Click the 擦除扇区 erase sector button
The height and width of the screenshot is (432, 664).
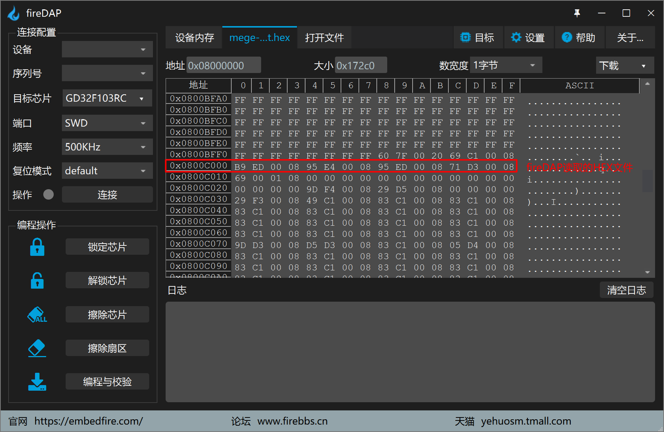107,348
